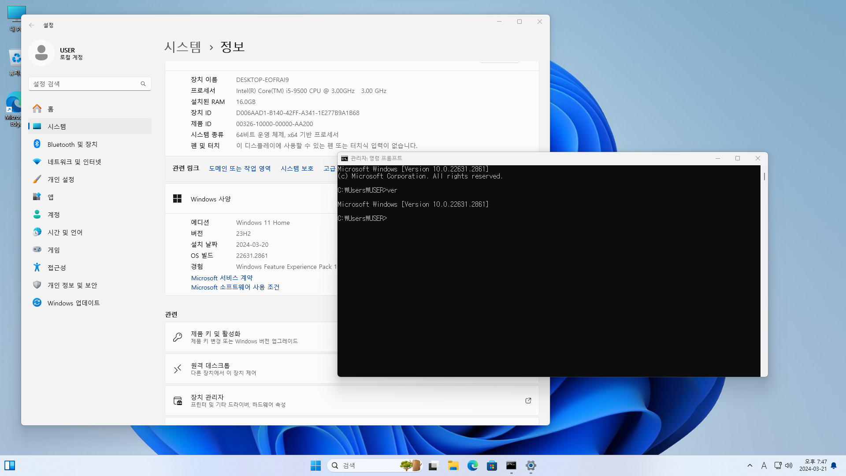Click the USER profile avatar
The width and height of the screenshot is (846, 476).
pyautogui.click(x=41, y=53)
